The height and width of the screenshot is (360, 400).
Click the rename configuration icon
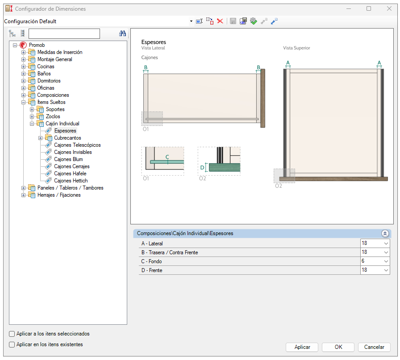click(199, 21)
